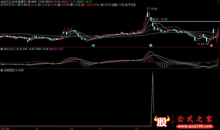
Task: Click the 2023年 label on time axis
Action: coord(5,129)
